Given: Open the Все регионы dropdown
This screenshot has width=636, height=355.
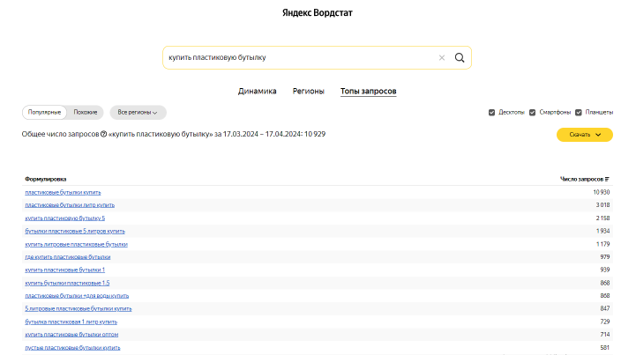Looking at the screenshot, I should click(138, 112).
